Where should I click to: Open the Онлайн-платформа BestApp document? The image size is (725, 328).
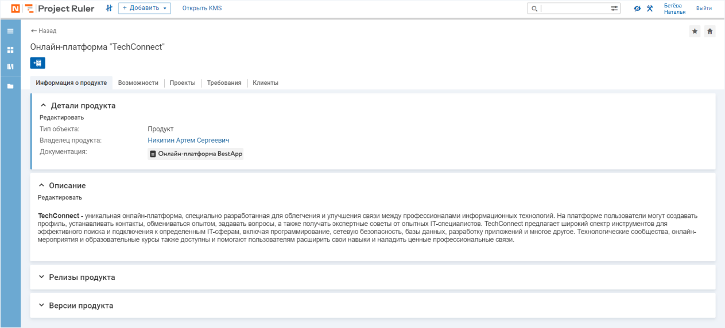pyautogui.click(x=196, y=154)
